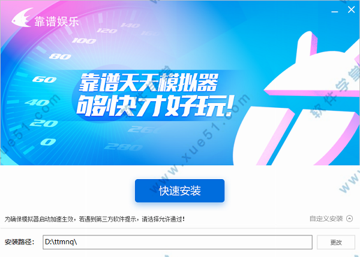Click the 快速安装 quick install button
This screenshot has width=360, height=257.
(x=179, y=191)
